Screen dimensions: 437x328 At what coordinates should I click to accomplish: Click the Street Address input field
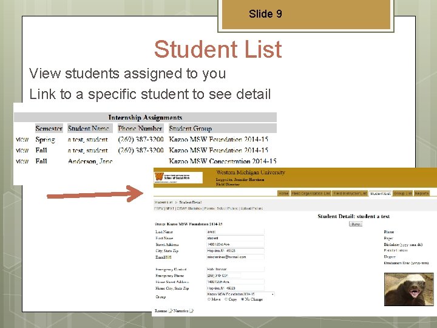click(235, 244)
